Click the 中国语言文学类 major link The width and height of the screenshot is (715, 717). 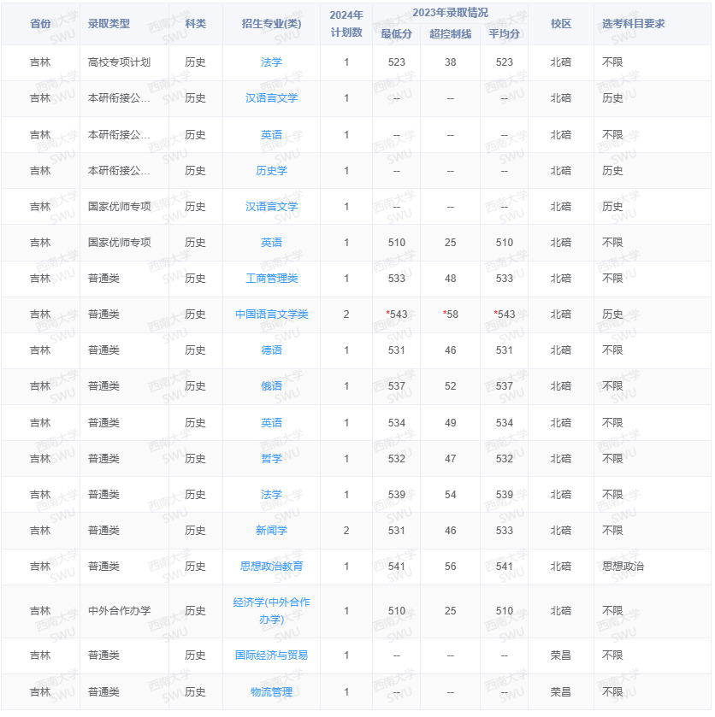click(x=271, y=314)
